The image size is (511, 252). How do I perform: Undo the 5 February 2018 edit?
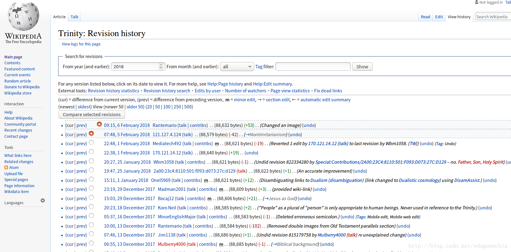[x=295, y=135]
